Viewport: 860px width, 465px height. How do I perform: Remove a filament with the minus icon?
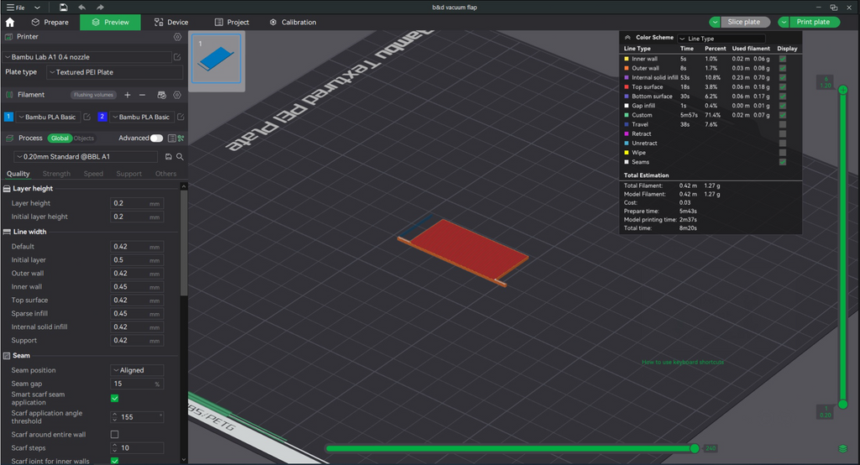pyautogui.click(x=142, y=95)
